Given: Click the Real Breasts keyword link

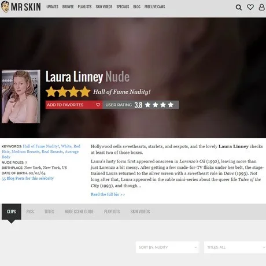Looking at the screenshot, I should [x=52, y=152].
